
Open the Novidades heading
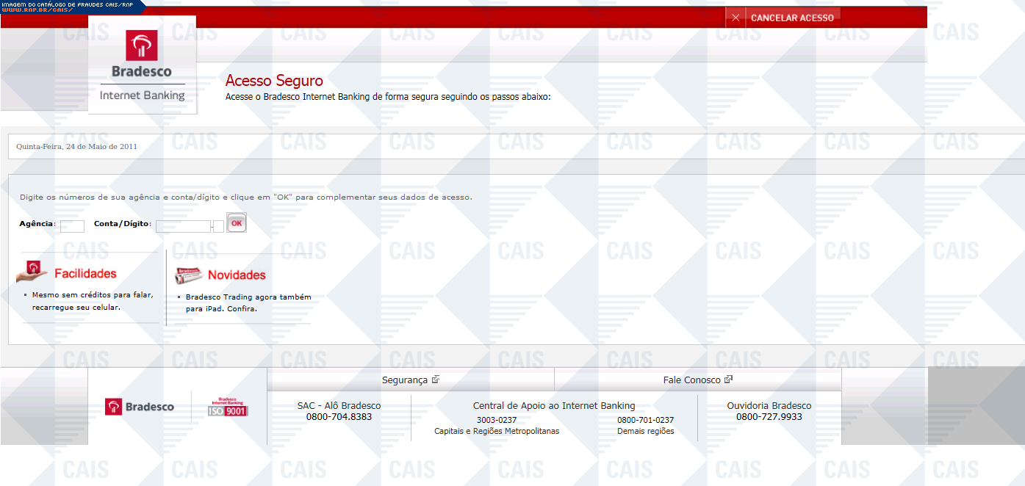point(237,275)
